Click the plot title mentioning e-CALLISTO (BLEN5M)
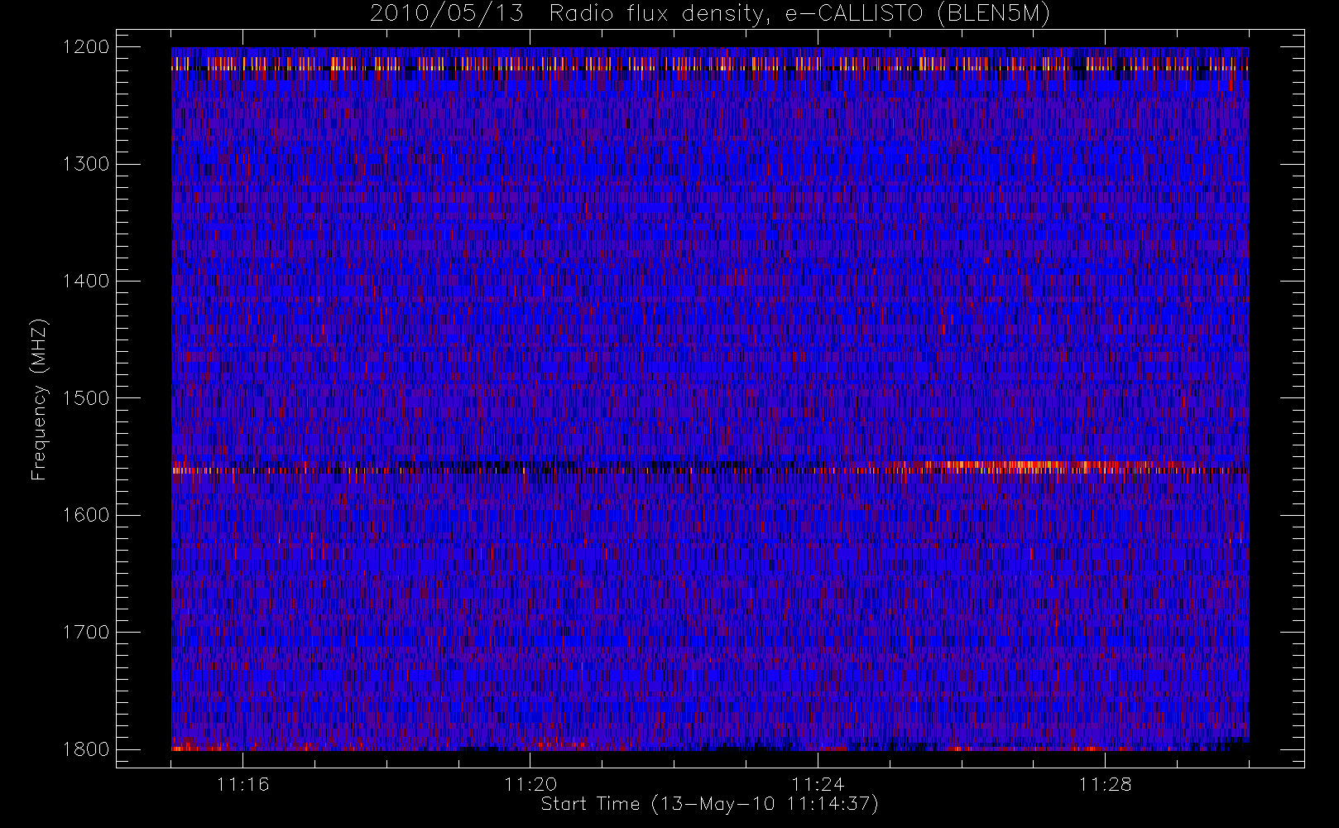1339x828 pixels. 710,14
